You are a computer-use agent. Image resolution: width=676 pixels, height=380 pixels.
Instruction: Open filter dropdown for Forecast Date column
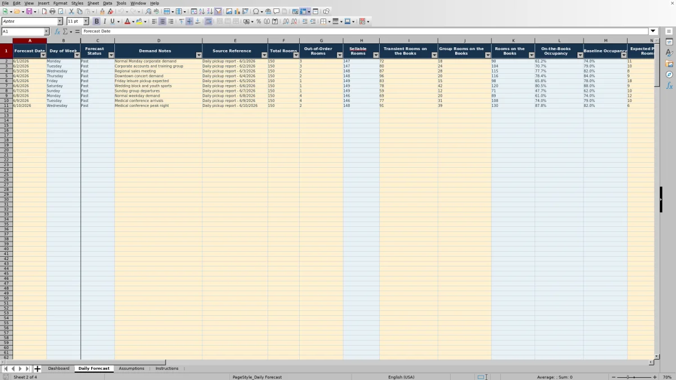pyautogui.click(x=43, y=55)
